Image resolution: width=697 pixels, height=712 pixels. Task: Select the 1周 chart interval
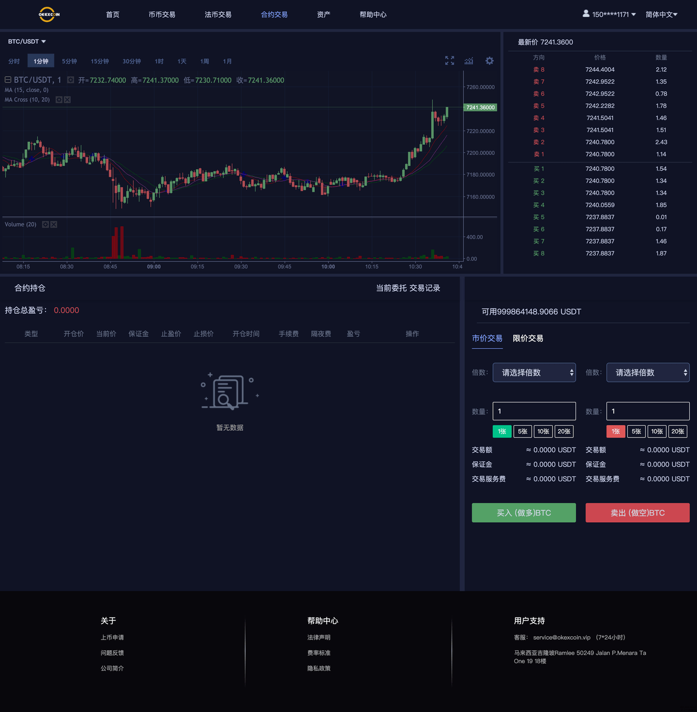[205, 61]
